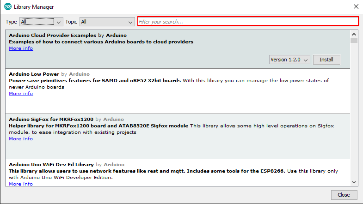363x204 pixels.
Task: Click 'Helper library for MKRFox1200 board' description
Action: click(98, 126)
